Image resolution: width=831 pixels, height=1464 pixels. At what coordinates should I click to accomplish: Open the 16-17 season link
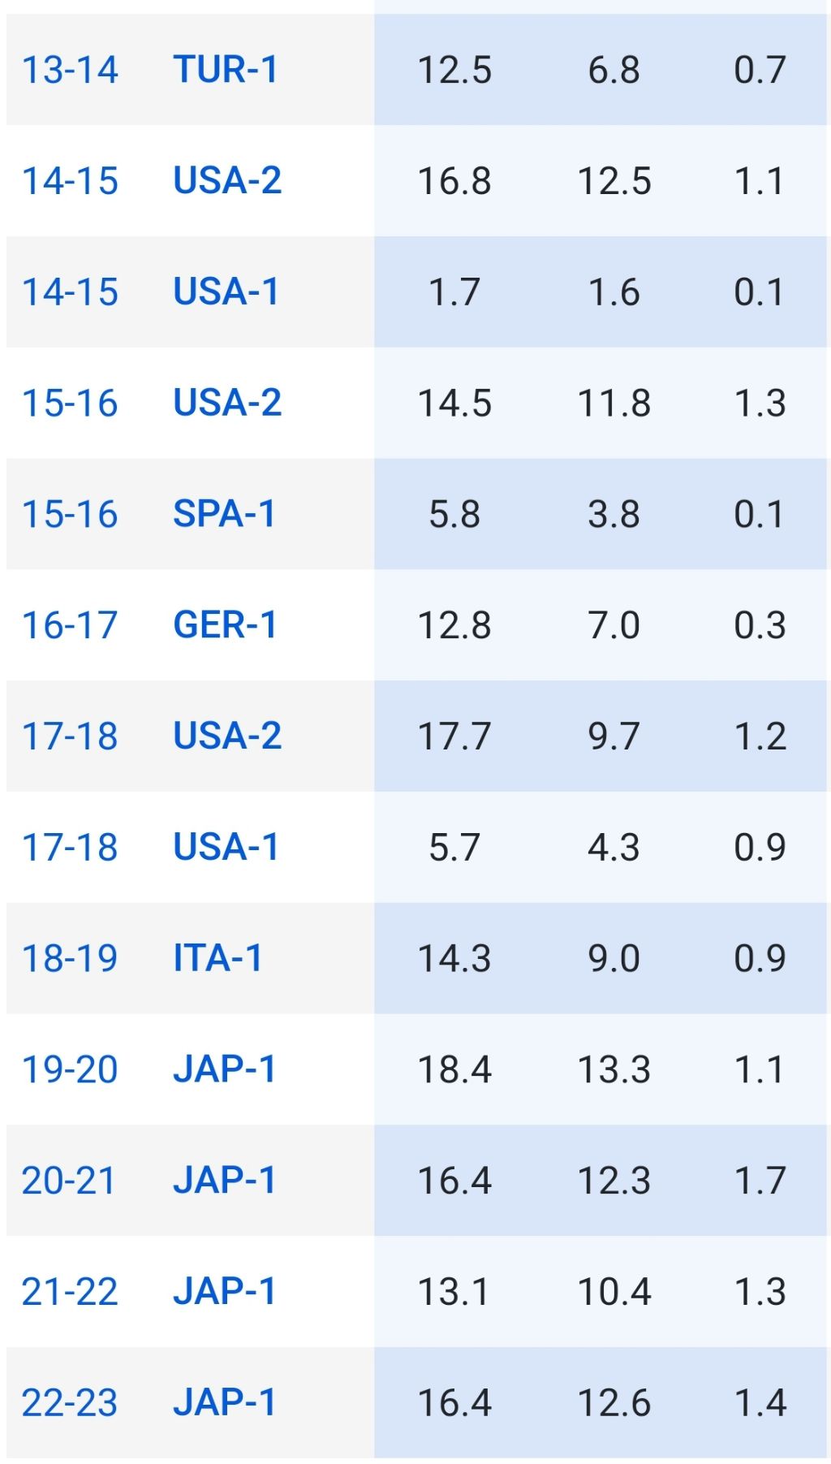tap(70, 626)
